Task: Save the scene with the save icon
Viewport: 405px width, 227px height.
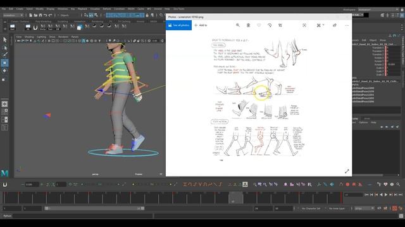Action: pyautogui.click(x=40, y=15)
